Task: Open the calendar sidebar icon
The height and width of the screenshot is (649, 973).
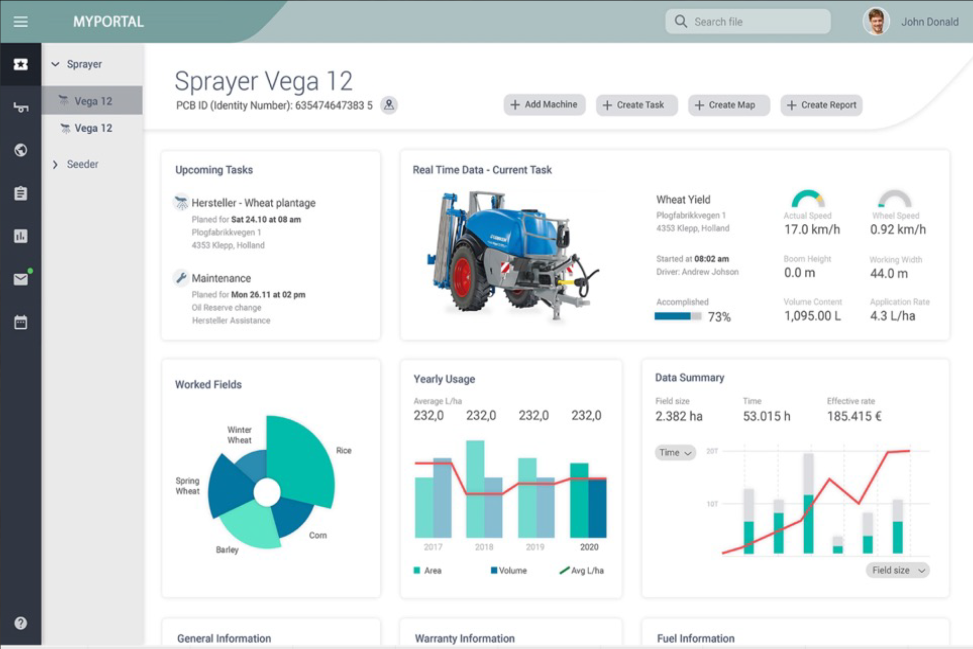Action: click(x=20, y=322)
